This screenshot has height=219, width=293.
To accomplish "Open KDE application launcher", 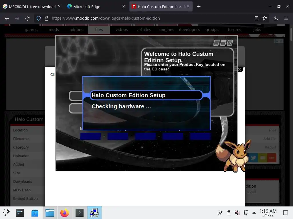I will 6,213.
